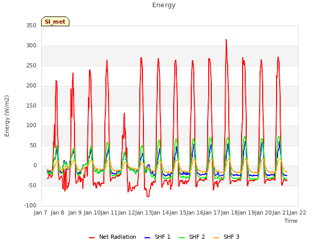
Task: Click the Jan 12 x-axis label
Action: click(126, 213)
